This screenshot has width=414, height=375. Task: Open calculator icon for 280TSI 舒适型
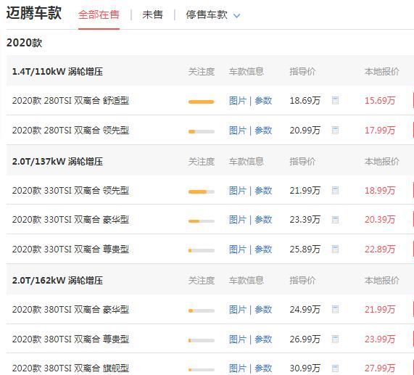coord(335,101)
